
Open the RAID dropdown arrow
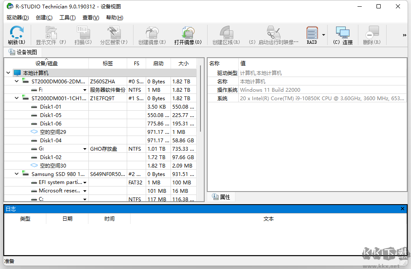pyautogui.click(x=324, y=35)
